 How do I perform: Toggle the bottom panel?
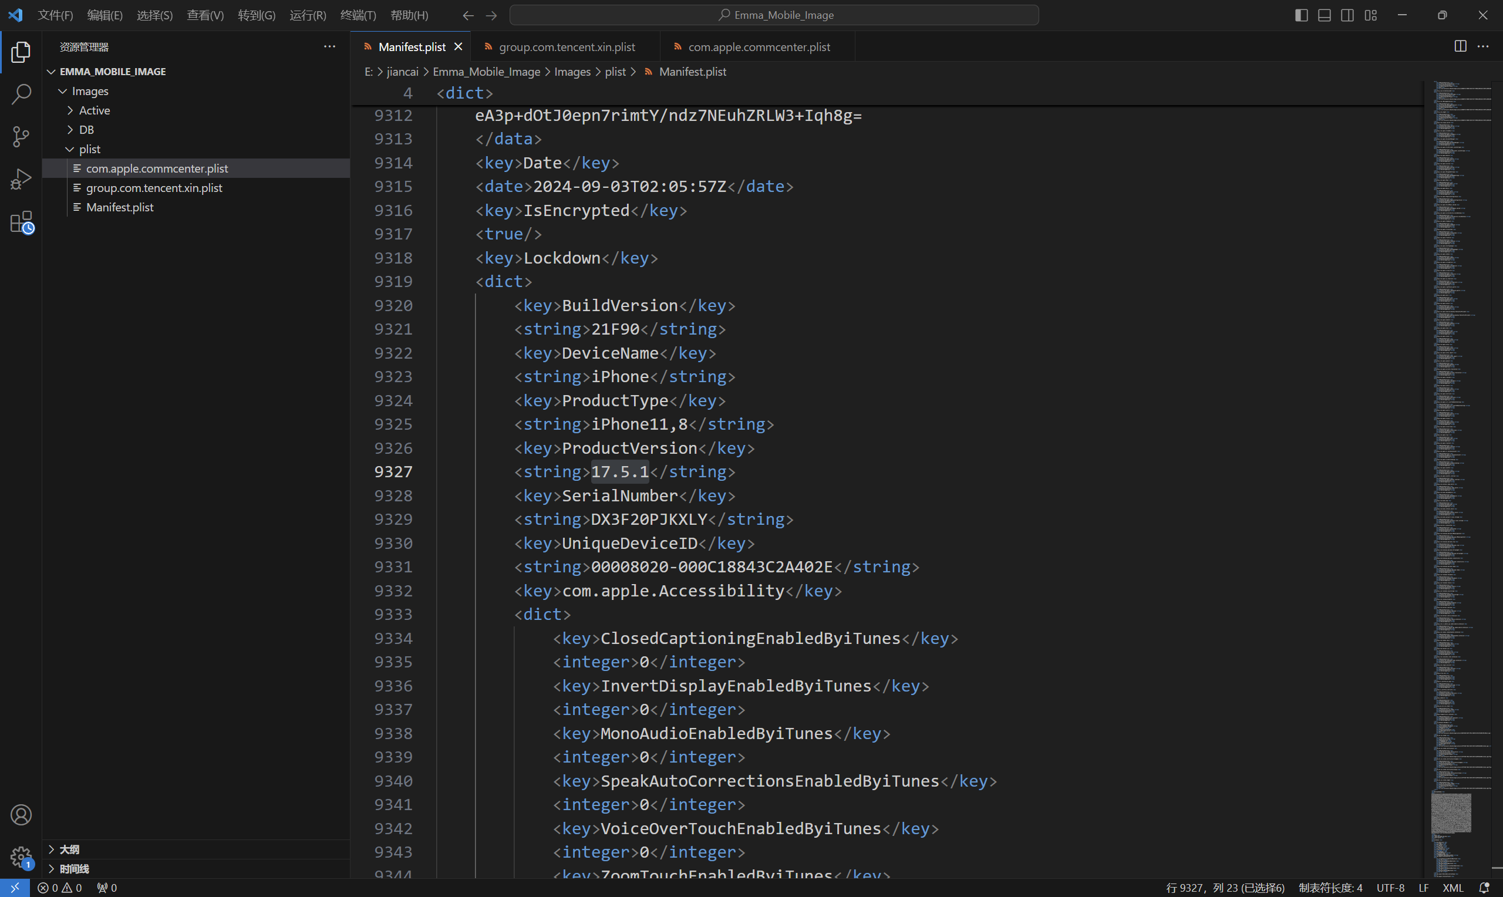point(1324,15)
